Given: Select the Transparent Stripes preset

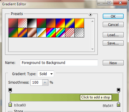Looking at the screenshot, I should (x=70, y=33).
